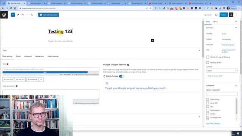Image resolution: width=242 pixels, height=136 pixels.
Task: Click the help icon beside Google Snippet Preview
Action: click(128, 65)
